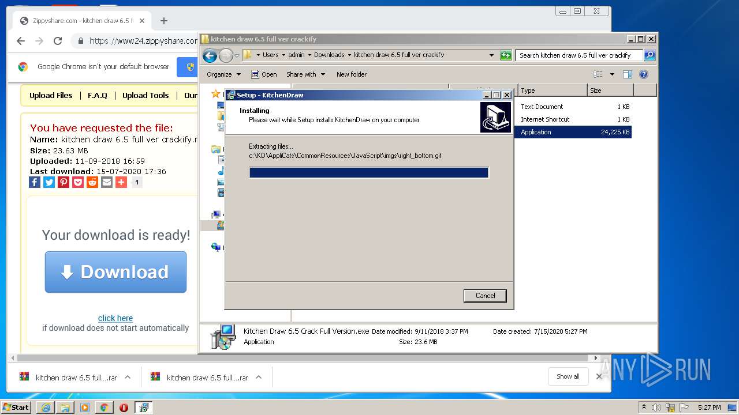Screen dimensions: 739x415
Task: Share the file on Twitter
Action: point(49,182)
